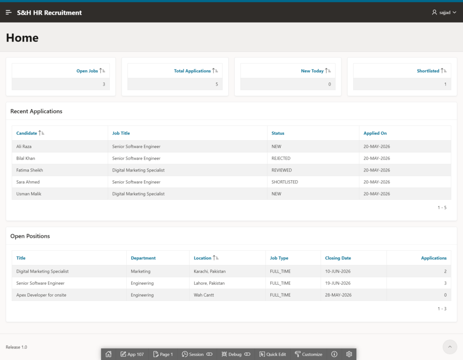Open Debug in developer toolbar

pos(235,354)
